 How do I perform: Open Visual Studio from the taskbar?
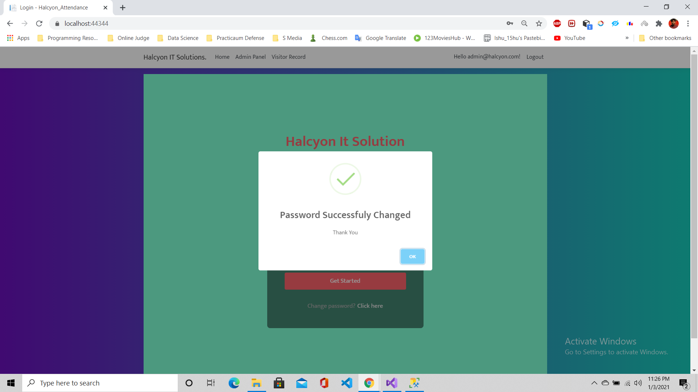pyautogui.click(x=392, y=383)
